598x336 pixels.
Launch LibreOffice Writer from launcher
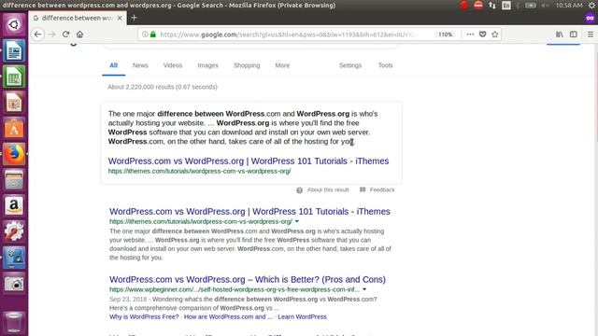pos(14,50)
